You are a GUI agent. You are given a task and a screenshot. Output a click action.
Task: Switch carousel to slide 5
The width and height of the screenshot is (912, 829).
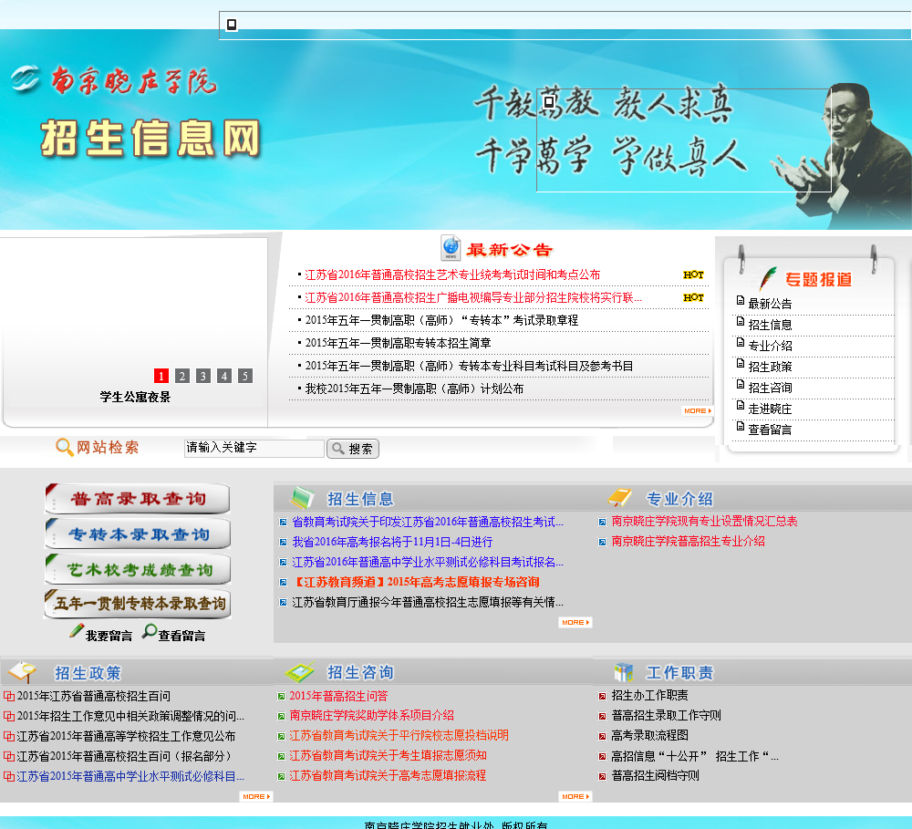244,376
